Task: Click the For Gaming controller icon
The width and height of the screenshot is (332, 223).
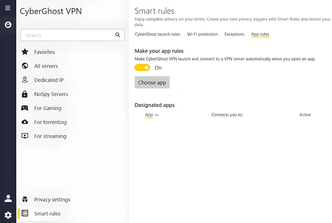Action: pos(25,108)
